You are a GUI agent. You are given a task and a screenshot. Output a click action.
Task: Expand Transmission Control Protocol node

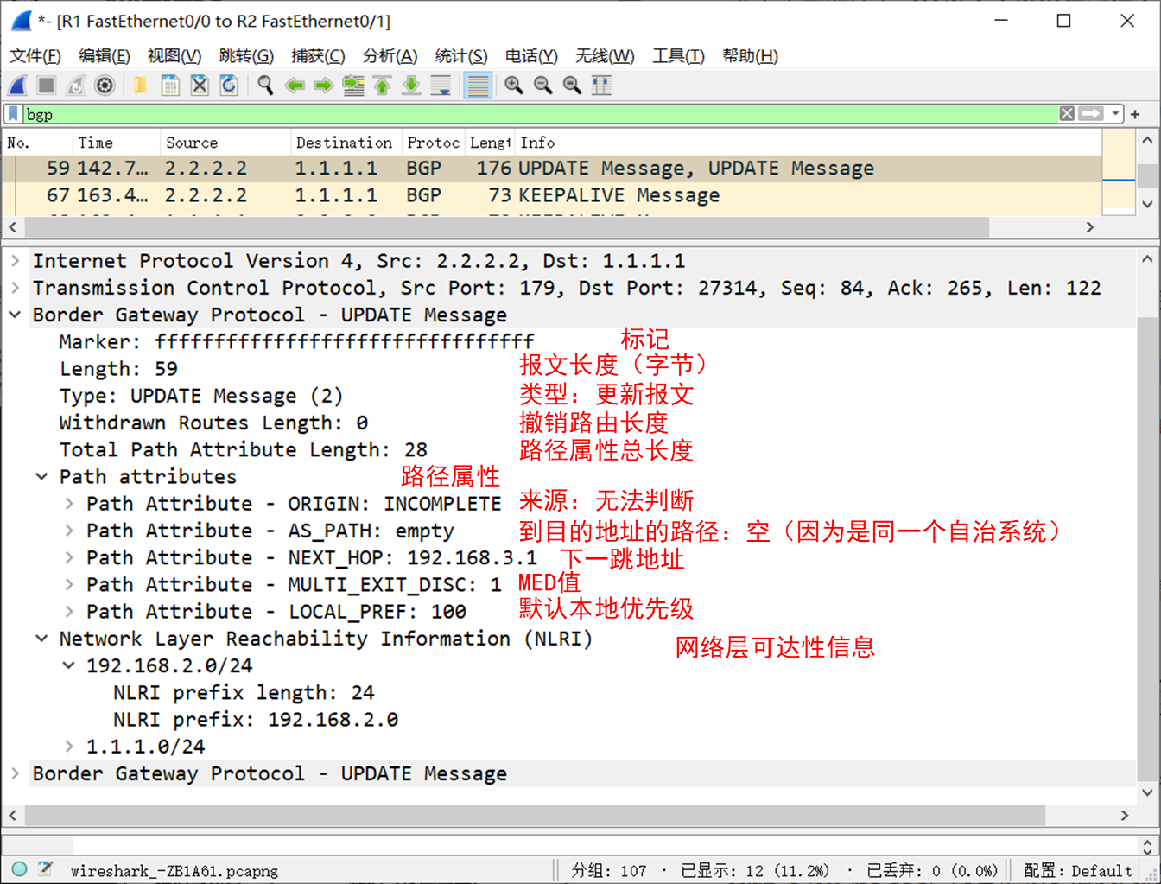coord(16,288)
